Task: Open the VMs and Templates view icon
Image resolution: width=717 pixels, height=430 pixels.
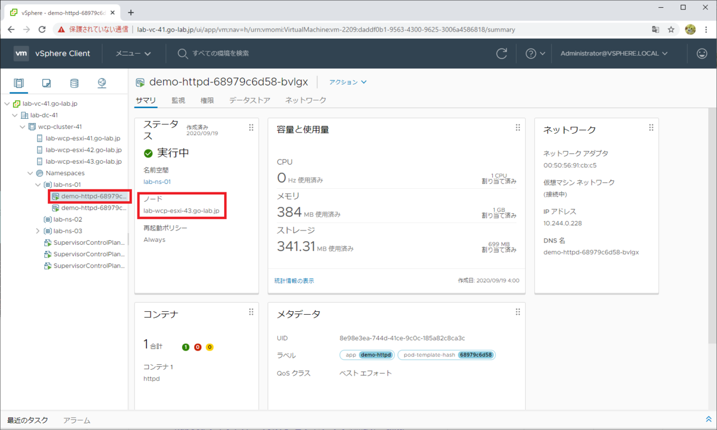Action: 45,83
